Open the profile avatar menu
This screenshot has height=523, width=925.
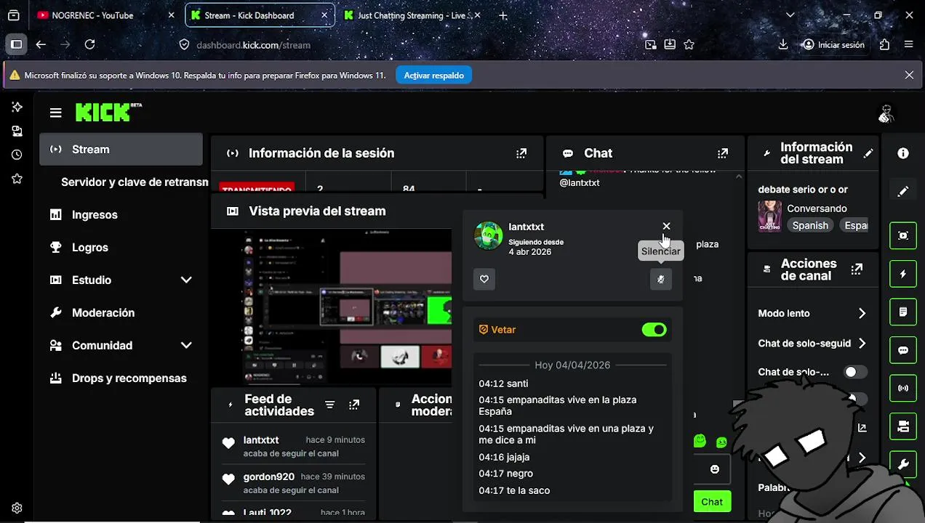click(886, 113)
